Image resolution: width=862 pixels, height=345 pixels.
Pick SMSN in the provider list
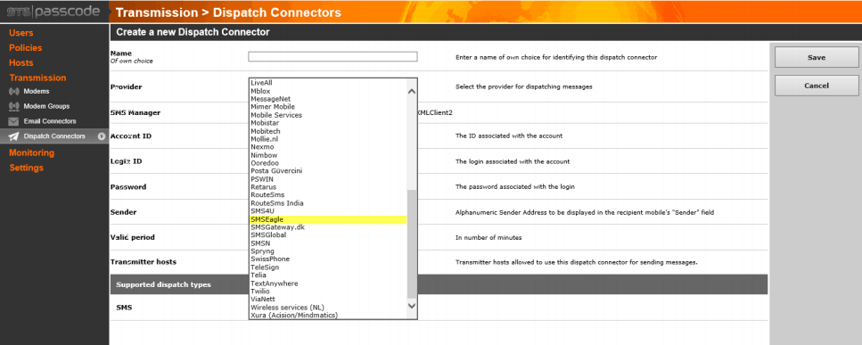click(x=260, y=243)
